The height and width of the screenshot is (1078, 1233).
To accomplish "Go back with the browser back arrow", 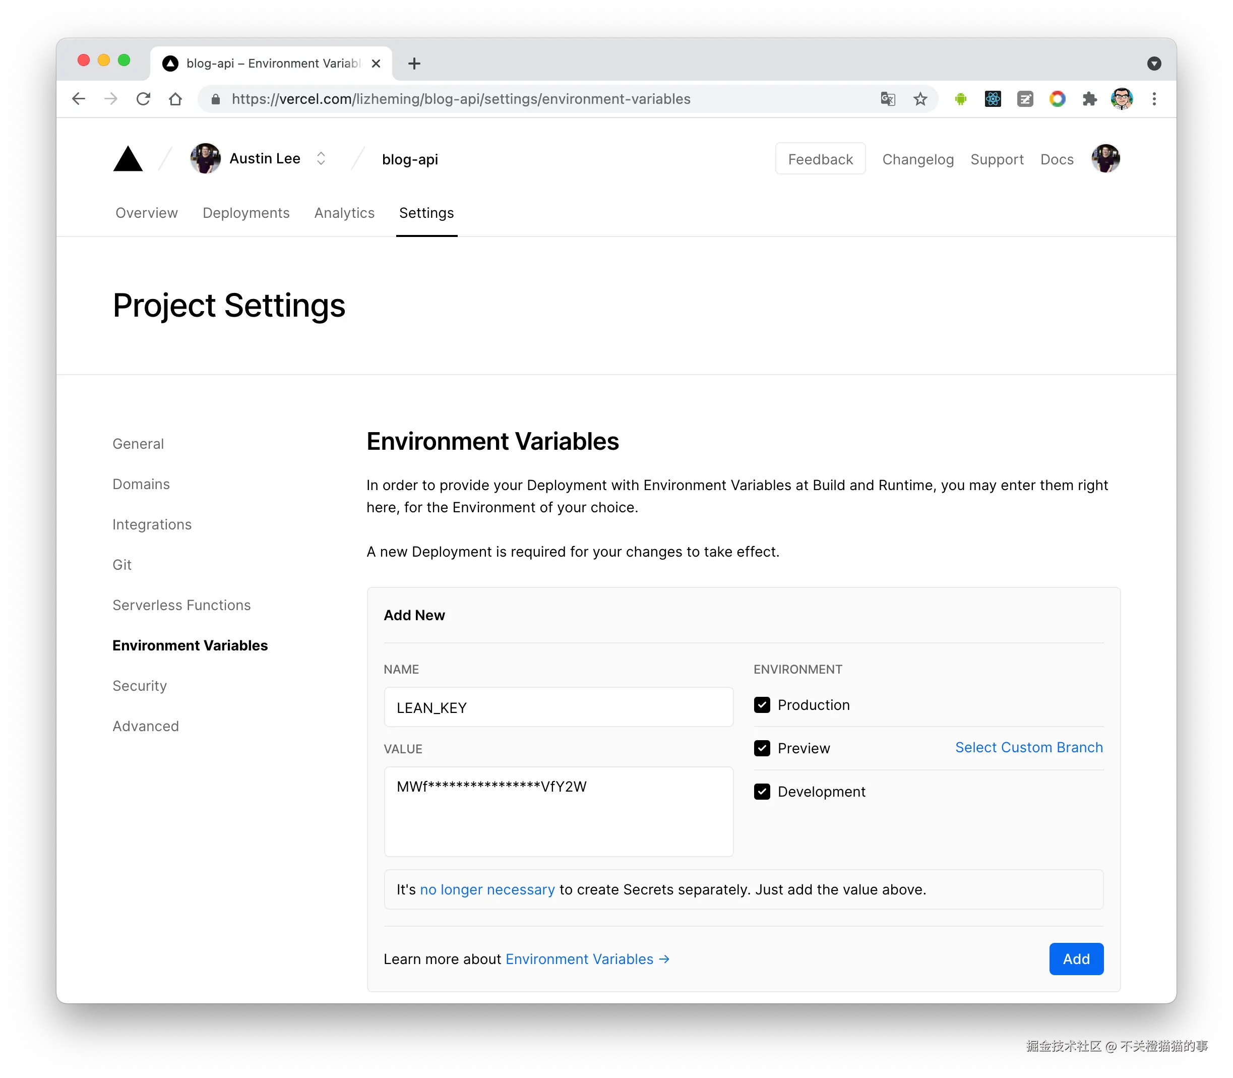I will click(x=79, y=99).
